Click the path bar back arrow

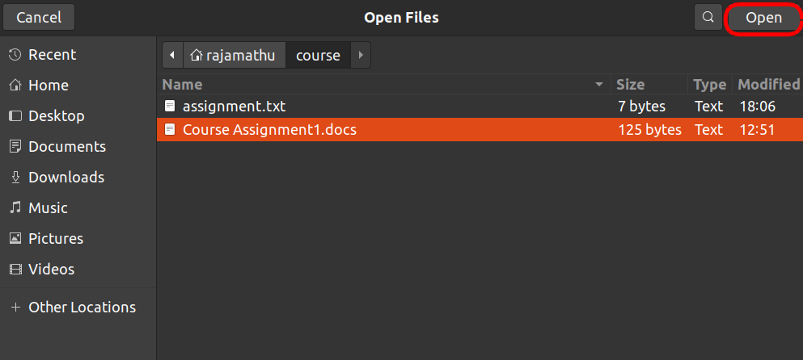coord(172,56)
